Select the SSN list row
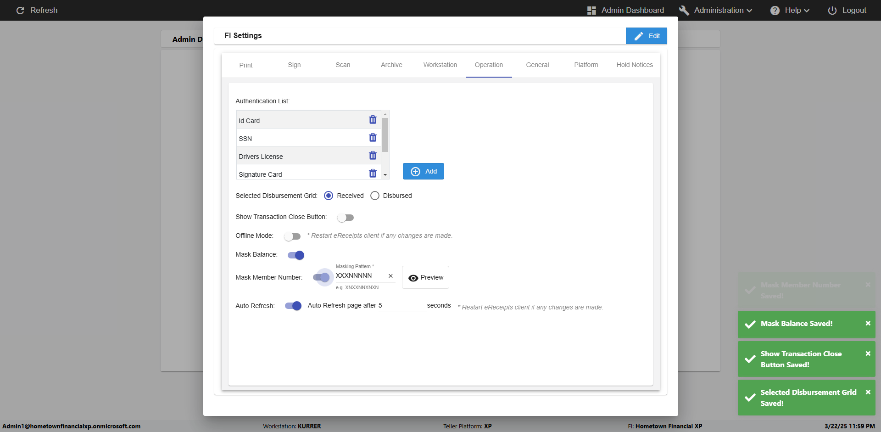The height and width of the screenshot is (432, 881). pyautogui.click(x=301, y=138)
